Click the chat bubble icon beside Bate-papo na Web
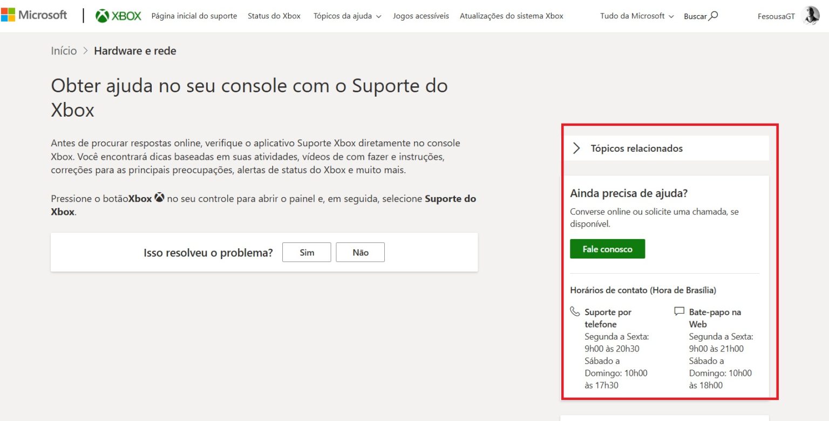This screenshot has width=829, height=421. [678, 311]
